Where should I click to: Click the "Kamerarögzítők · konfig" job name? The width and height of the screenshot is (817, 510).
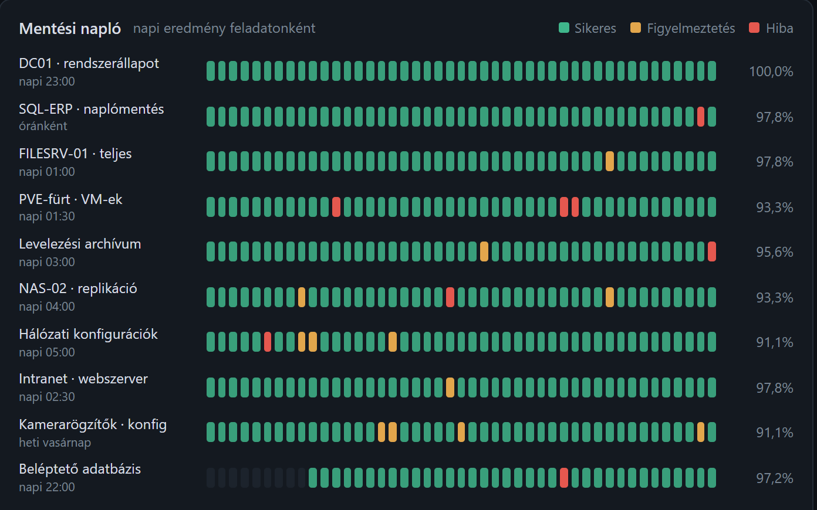tap(93, 424)
